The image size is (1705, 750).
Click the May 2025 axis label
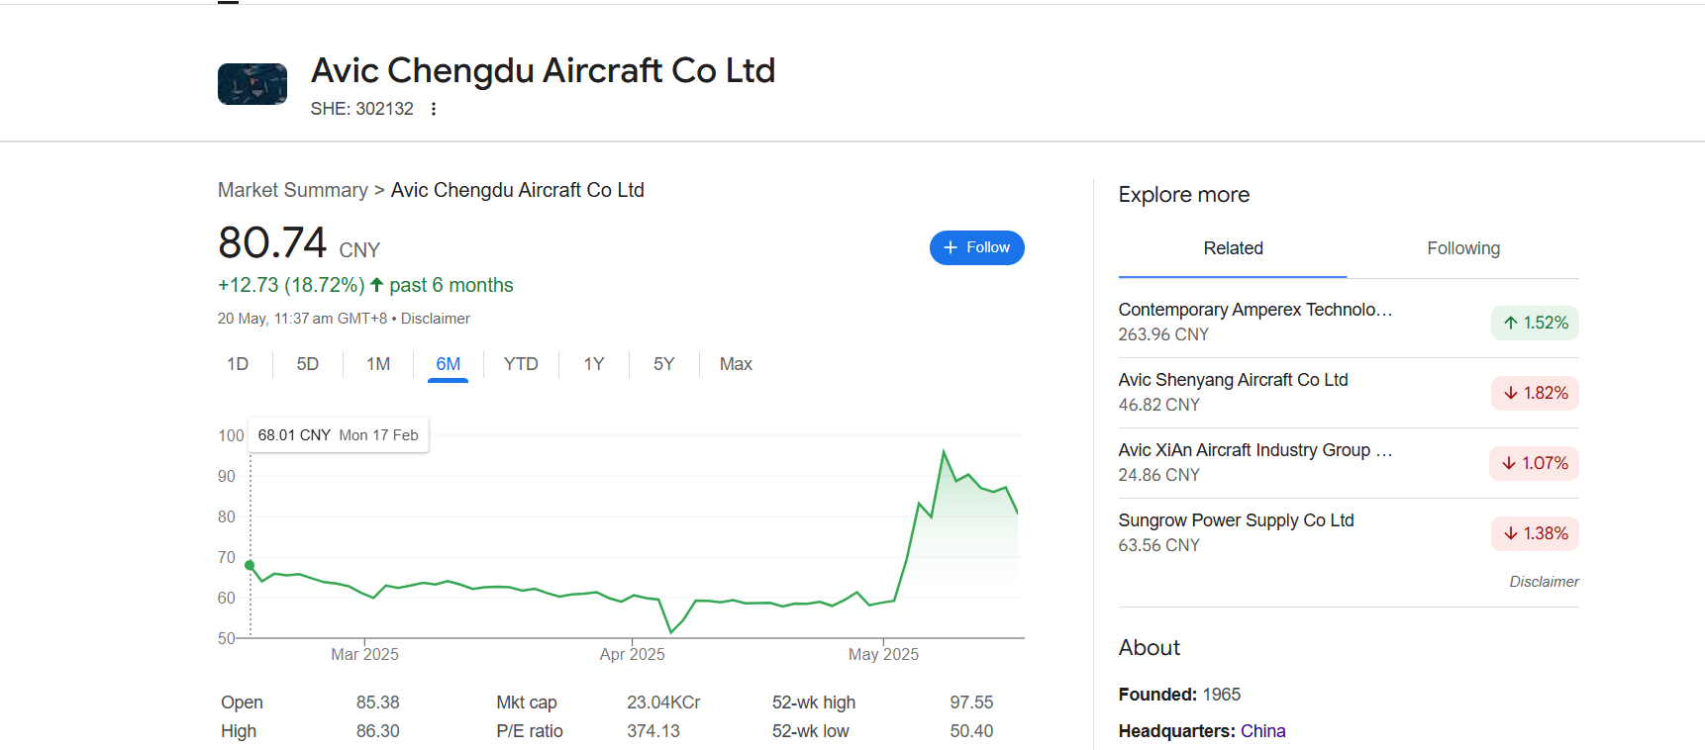click(883, 654)
